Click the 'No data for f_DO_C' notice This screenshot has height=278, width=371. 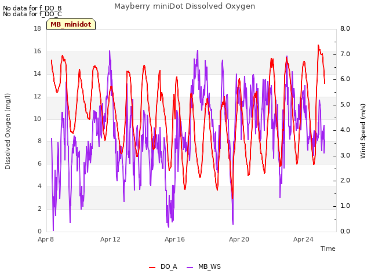click(32, 14)
